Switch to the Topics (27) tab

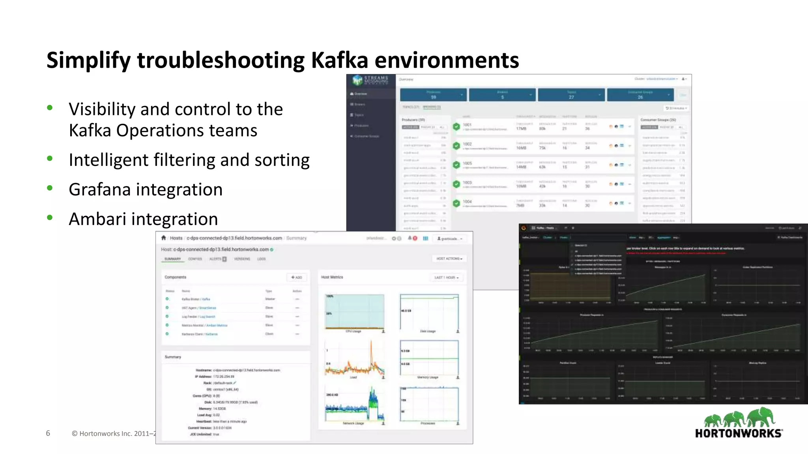411,107
